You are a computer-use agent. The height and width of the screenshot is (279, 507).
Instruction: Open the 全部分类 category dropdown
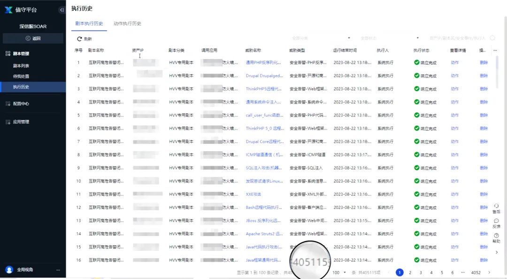(x=320, y=38)
